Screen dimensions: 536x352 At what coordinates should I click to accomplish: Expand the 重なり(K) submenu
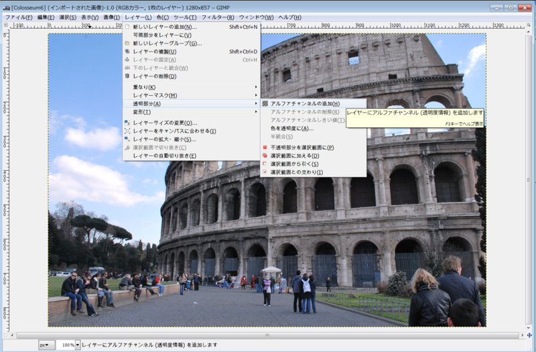tap(192, 87)
